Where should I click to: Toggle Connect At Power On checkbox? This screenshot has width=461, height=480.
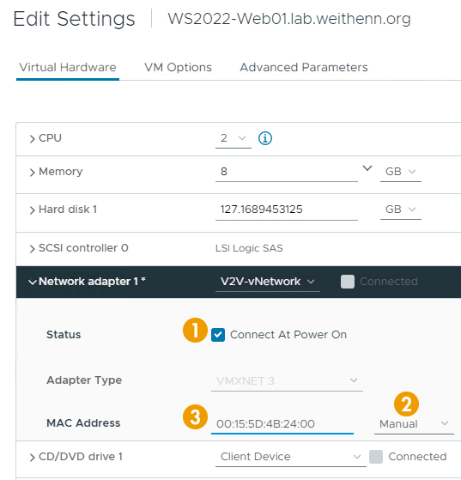[218, 335]
